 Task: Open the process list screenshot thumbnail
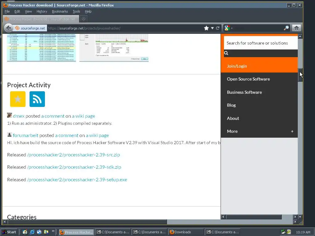pos(42,48)
